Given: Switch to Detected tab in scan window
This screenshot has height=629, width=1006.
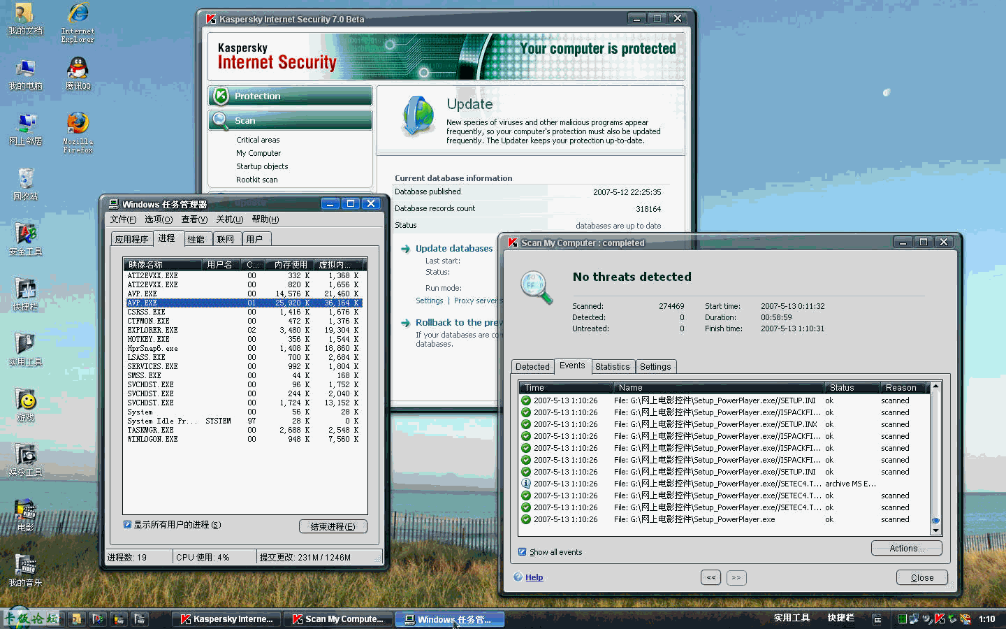Looking at the screenshot, I should [x=532, y=367].
